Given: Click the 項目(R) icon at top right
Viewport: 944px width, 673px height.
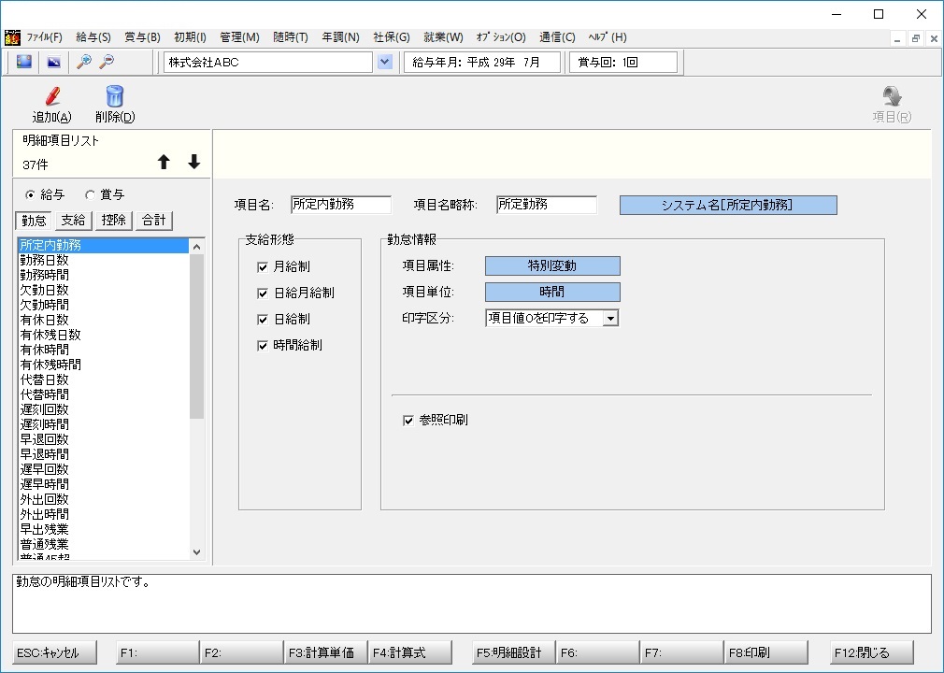Looking at the screenshot, I should (892, 96).
